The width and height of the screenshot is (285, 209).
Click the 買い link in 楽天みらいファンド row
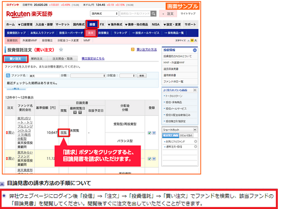[x=10, y=159]
